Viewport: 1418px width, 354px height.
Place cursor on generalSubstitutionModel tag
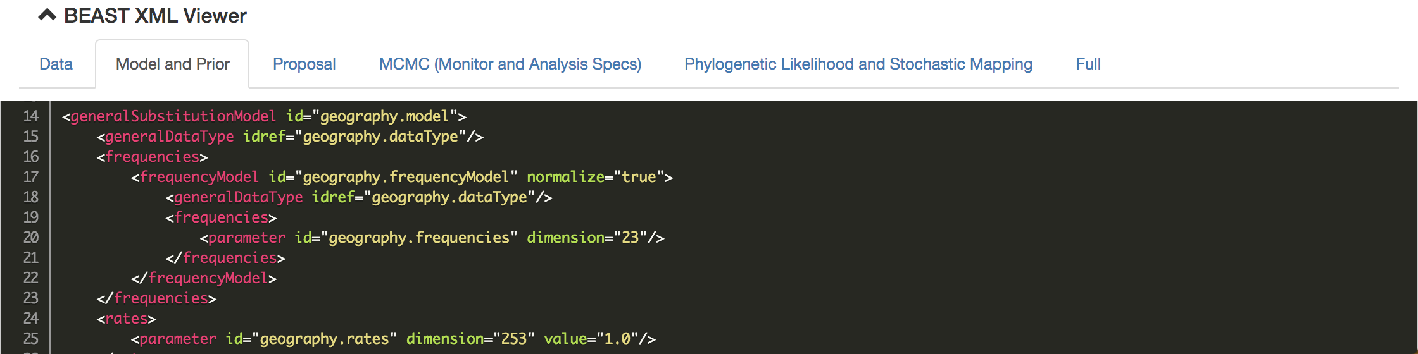point(173,116)
